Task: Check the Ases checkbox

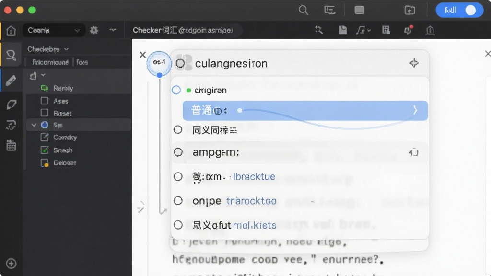Action: [x=45, y=101]
